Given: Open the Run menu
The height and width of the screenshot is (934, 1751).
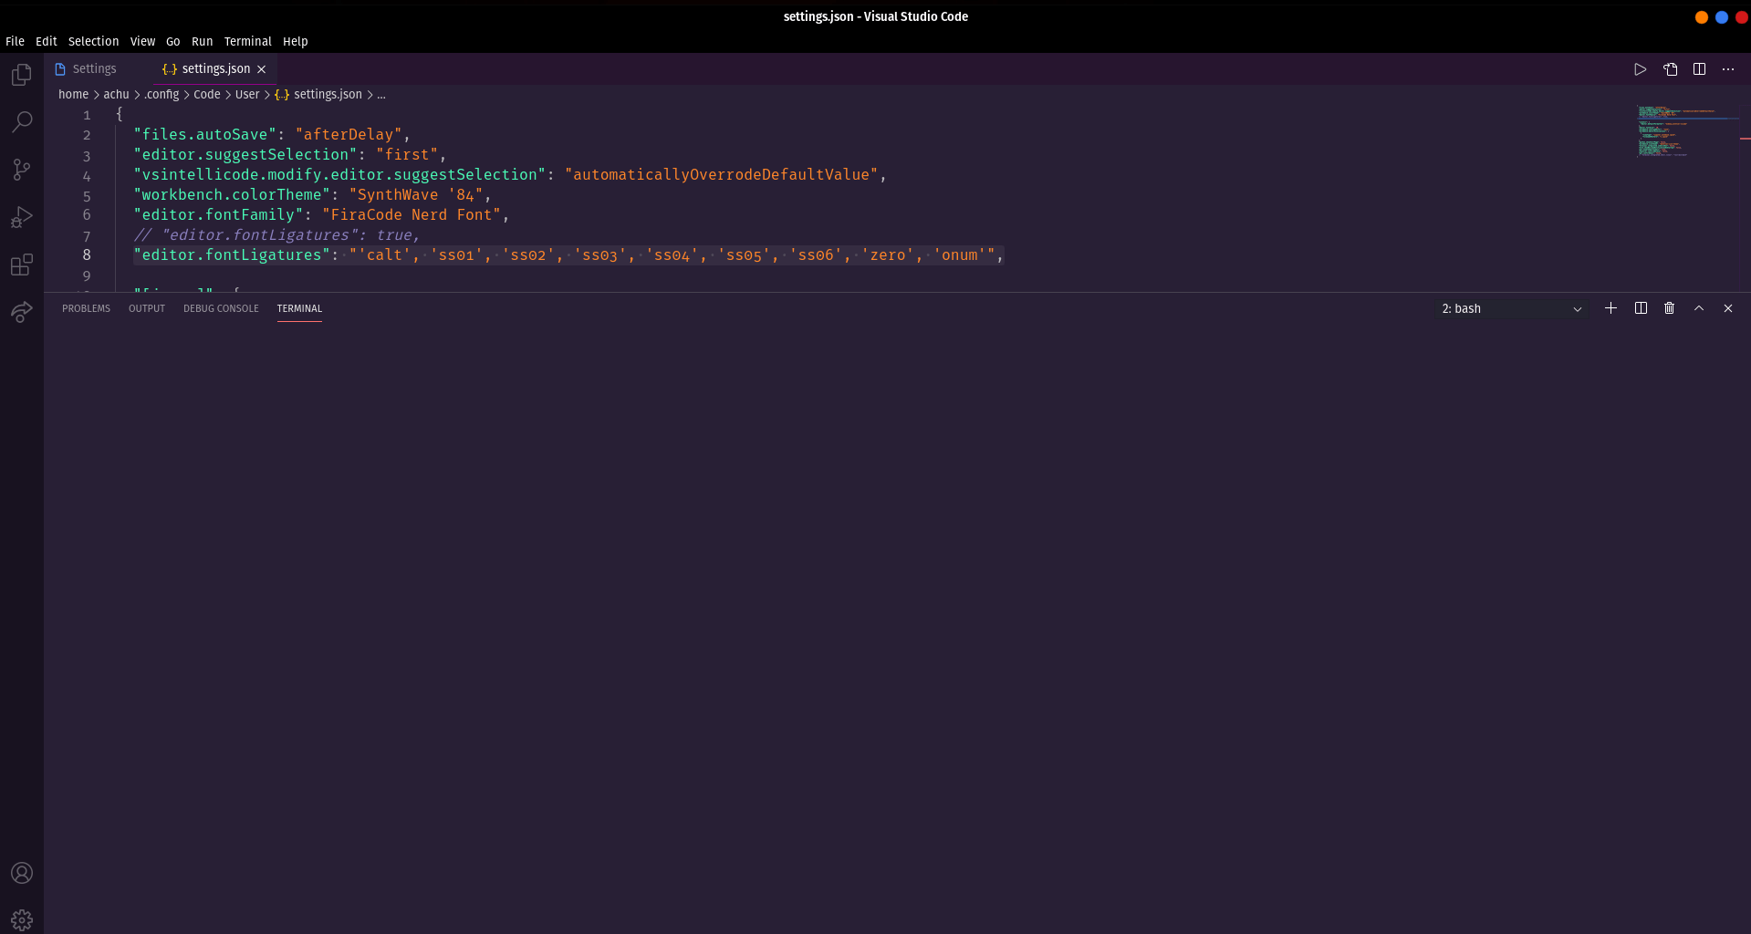Looking at the screenshot, I should pyautogui.click(x=202, y=41).
